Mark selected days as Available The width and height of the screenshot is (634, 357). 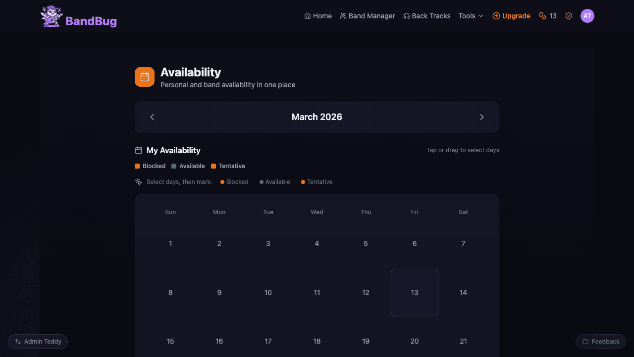[x=274, y=182]
